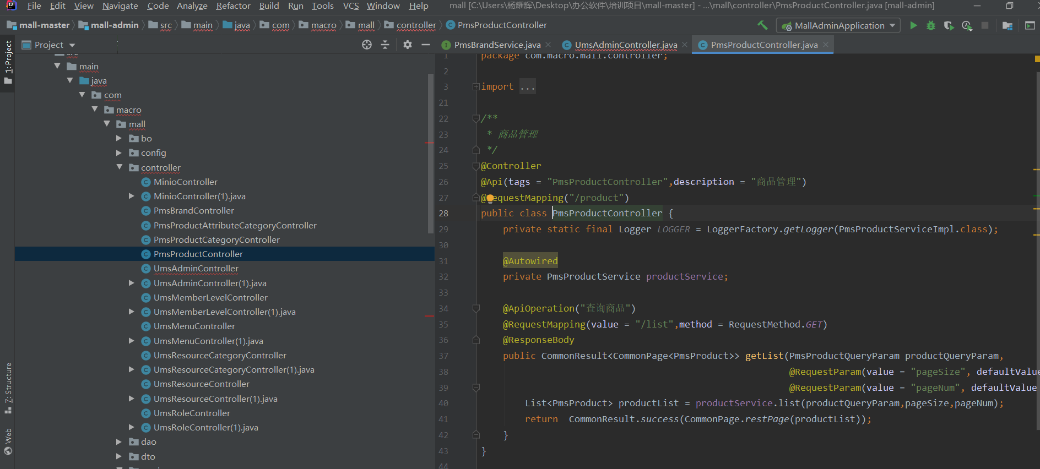Toggle the 1: Project tool window stripe

pos(8,62)
